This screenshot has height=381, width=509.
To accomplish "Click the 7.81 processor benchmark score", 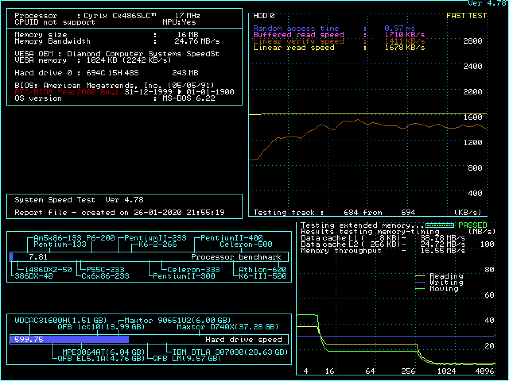I will (38, 257).
